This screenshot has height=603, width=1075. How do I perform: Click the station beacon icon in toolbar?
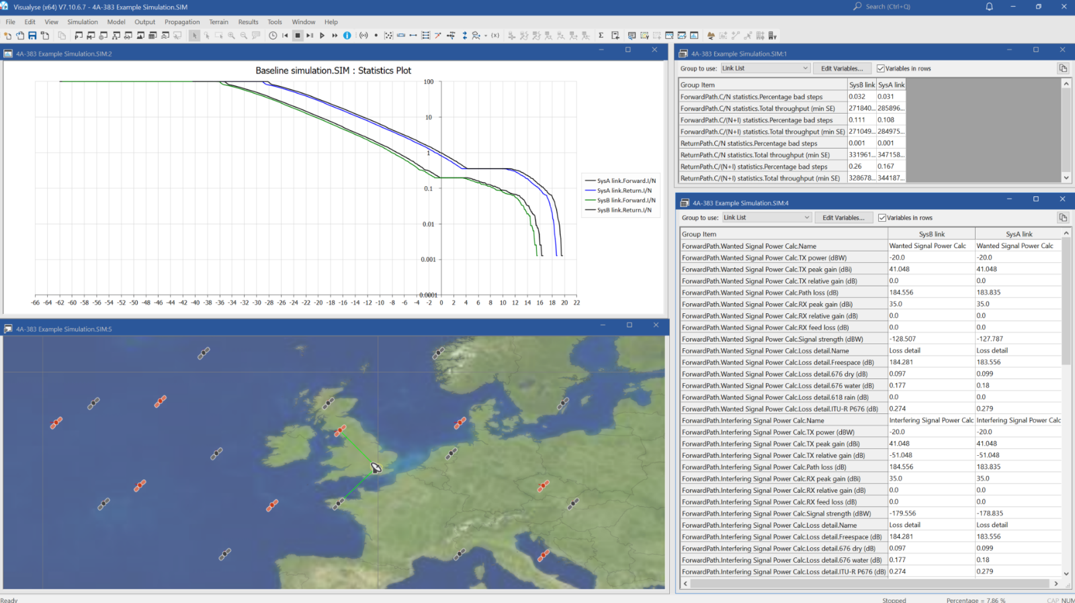363,36
